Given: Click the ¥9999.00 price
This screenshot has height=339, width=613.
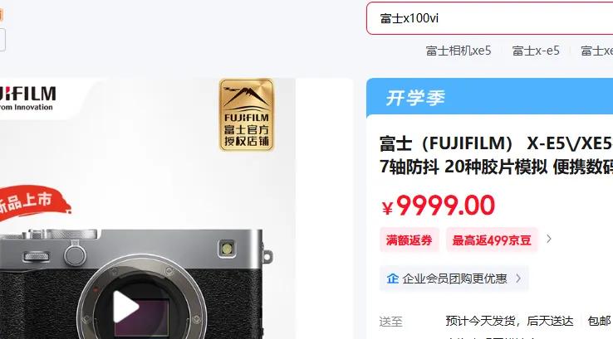Looking at the screenshot, I should click(x=439, y=206).
